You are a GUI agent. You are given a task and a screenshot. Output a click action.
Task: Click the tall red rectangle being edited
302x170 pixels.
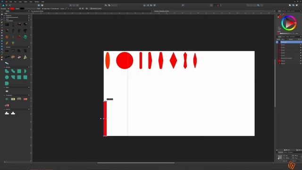(x=105, y=119)
